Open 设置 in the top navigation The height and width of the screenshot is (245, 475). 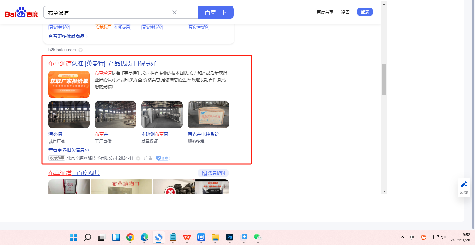[x=345, y=12]
